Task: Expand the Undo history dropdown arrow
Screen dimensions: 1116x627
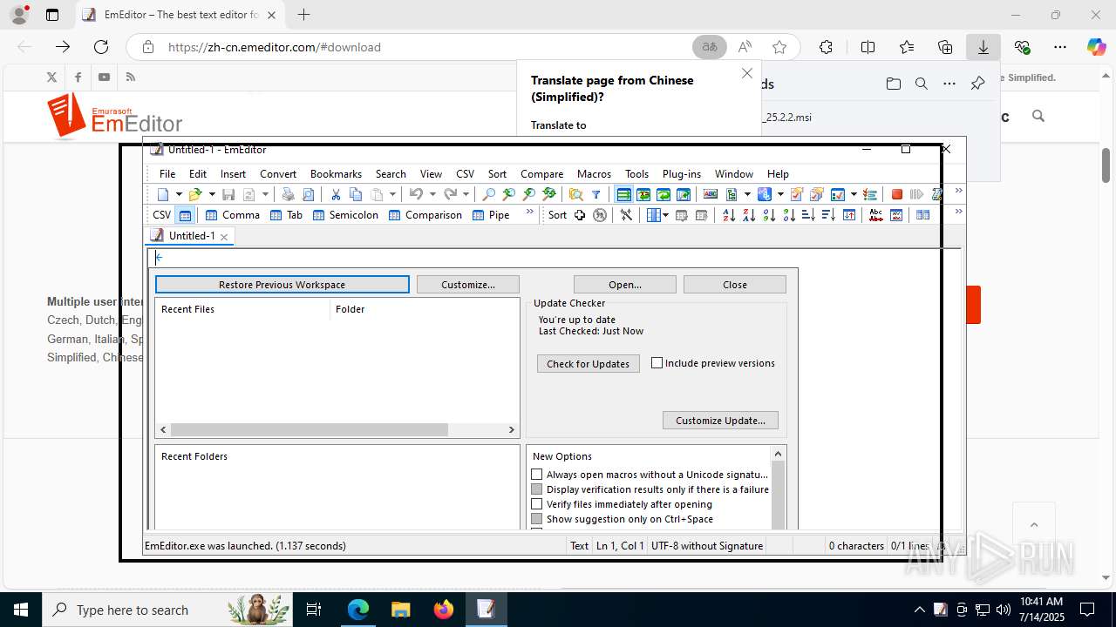Action: 432,194
